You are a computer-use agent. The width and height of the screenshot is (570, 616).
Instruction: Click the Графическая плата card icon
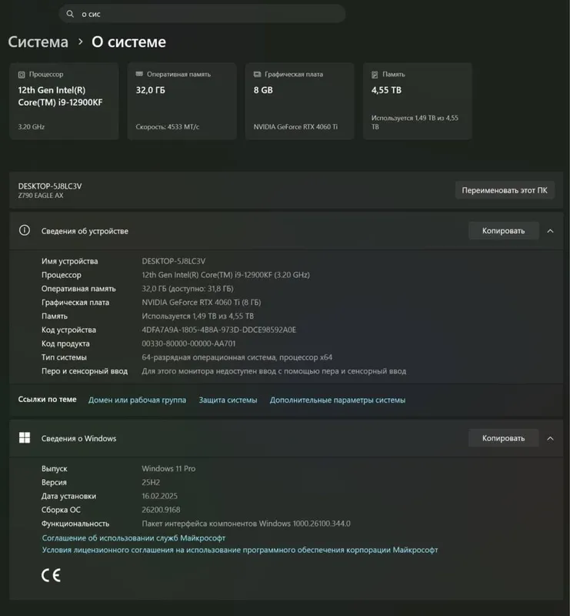tap(257, 74)
